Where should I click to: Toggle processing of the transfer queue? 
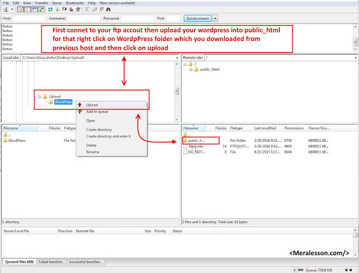57,10
